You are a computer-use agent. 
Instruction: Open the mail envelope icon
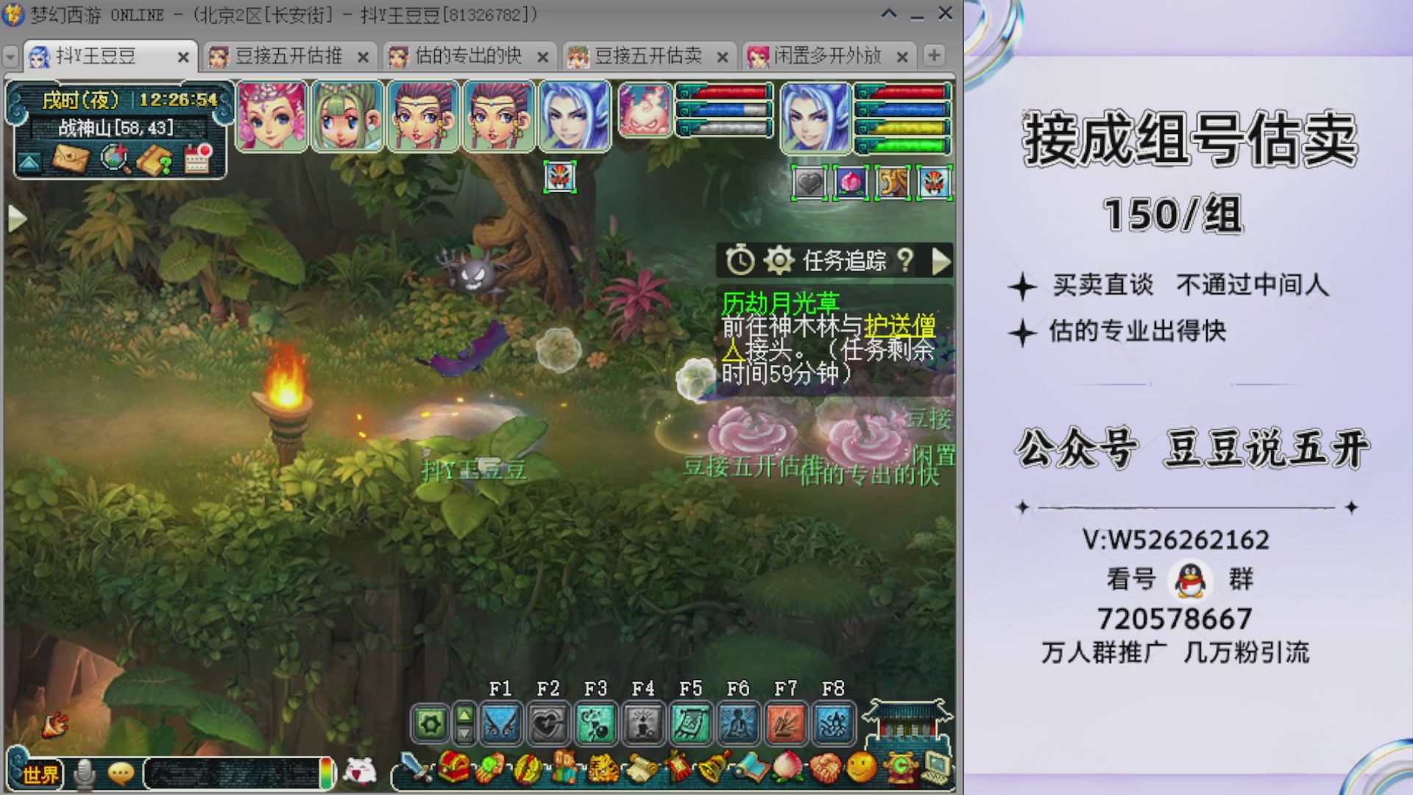pos(71,158)
